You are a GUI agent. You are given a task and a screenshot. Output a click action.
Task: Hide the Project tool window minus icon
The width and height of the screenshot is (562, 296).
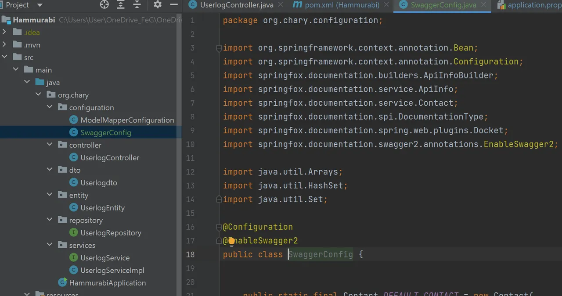[x=174, y=5]
